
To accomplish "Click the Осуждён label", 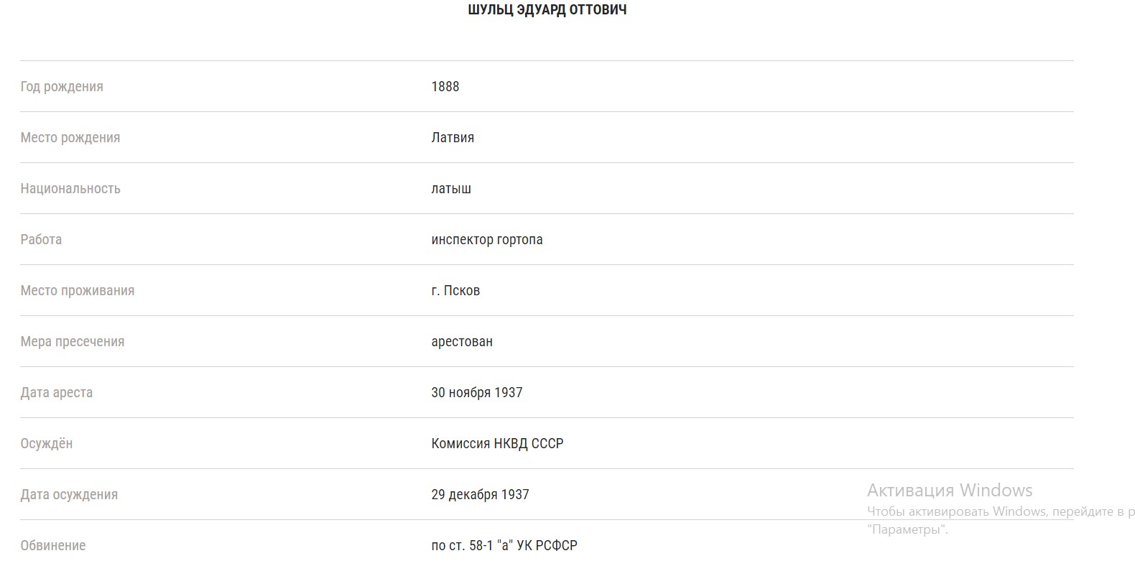I will [x=47, y=444].
